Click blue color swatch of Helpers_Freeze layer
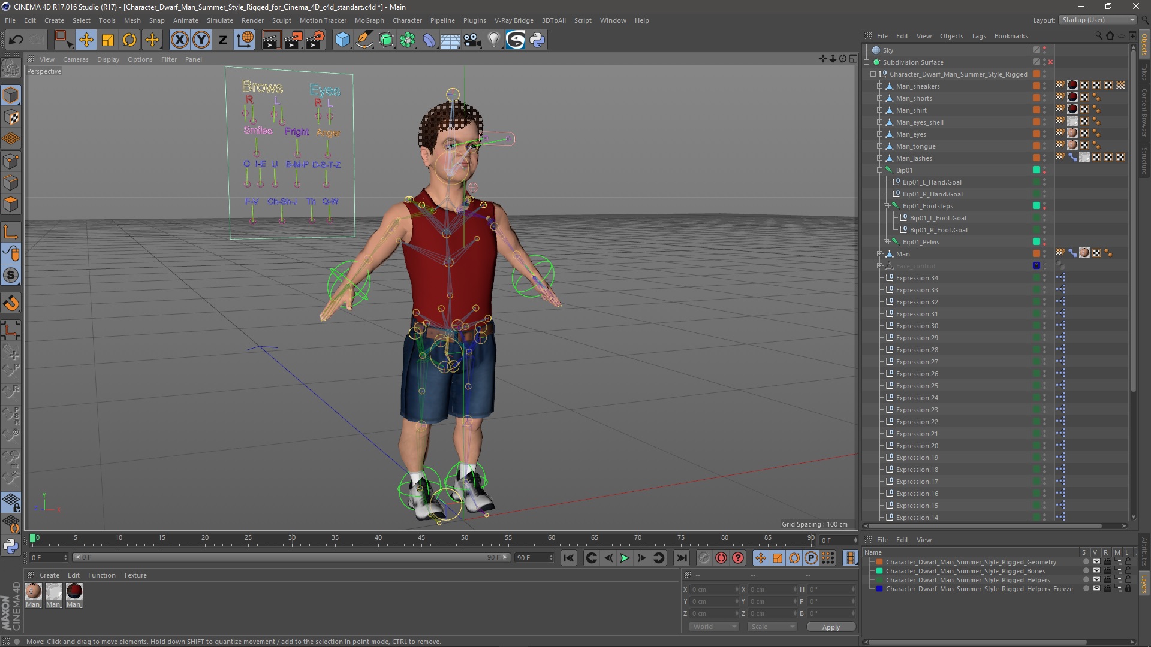This screenshot has width=1151, height=647. (x=879, y=589)
